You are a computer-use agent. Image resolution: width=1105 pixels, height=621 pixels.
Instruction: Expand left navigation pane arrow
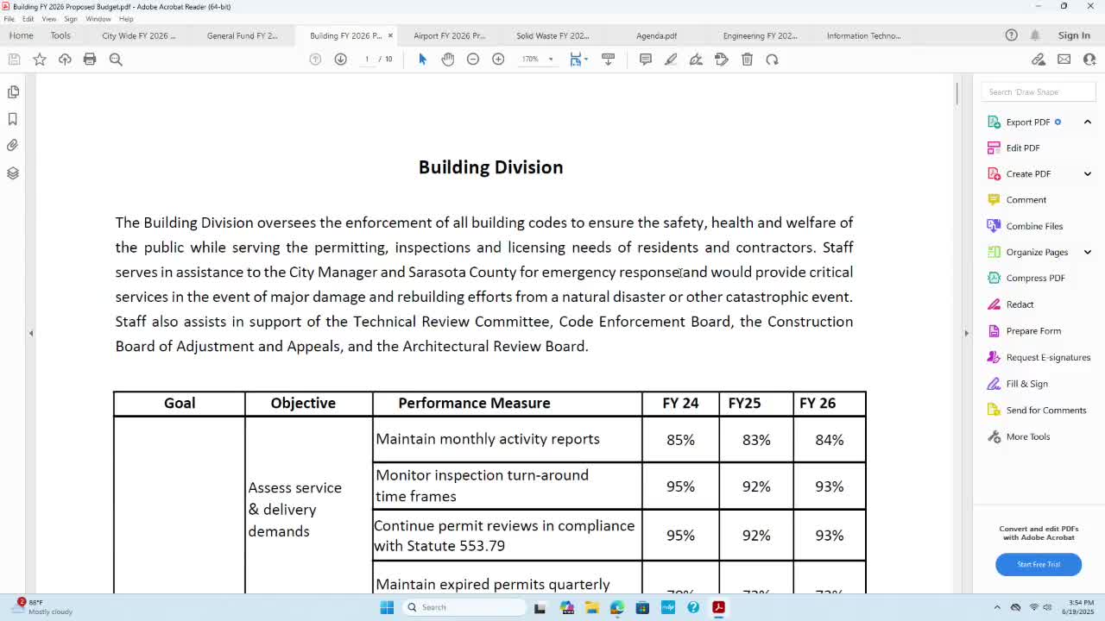tap(31, 333)
